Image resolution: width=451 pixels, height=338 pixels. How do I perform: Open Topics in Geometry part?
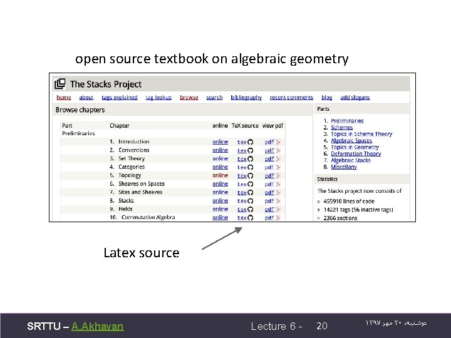(355, 147)
